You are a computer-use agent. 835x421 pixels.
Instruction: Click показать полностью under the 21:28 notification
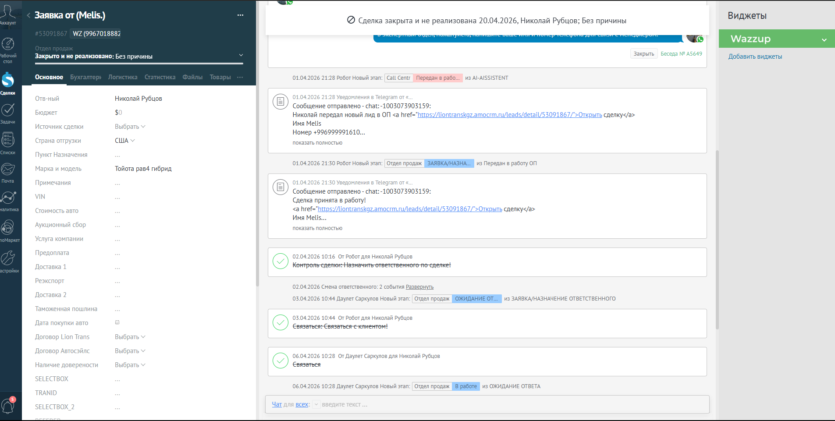tap(317, 143)
